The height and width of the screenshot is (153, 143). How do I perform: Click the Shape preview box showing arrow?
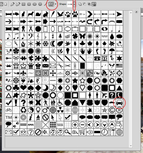coord(70,4)
